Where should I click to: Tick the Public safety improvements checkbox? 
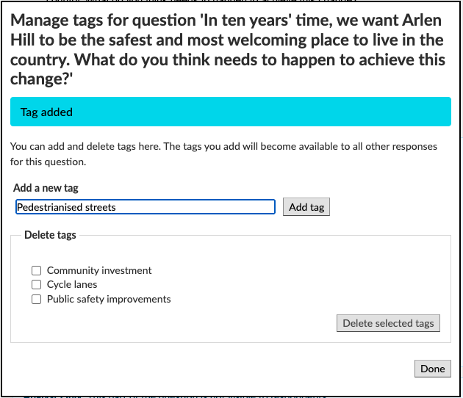(36, 299)
